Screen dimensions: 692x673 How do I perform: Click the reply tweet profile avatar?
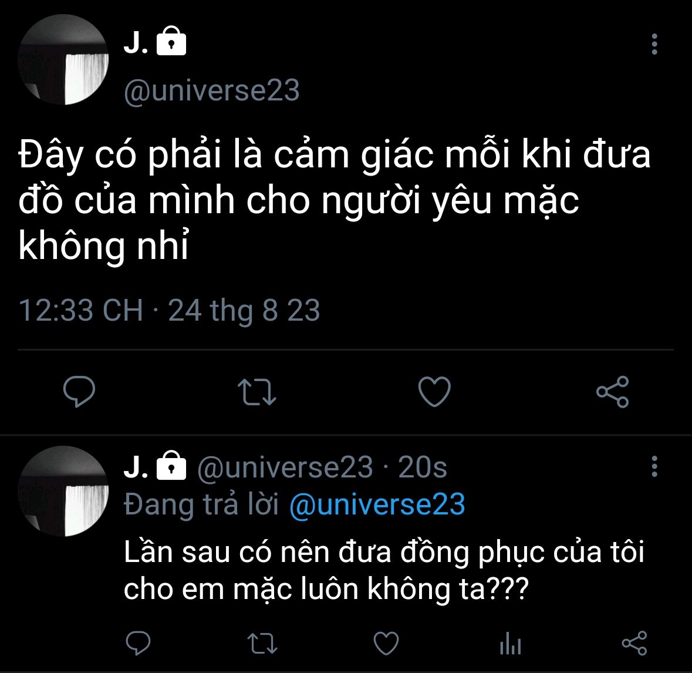[63, 491]
